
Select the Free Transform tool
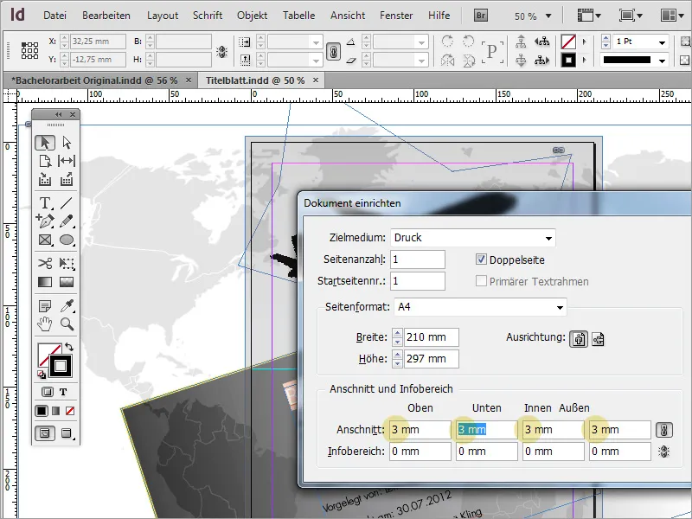67,264
